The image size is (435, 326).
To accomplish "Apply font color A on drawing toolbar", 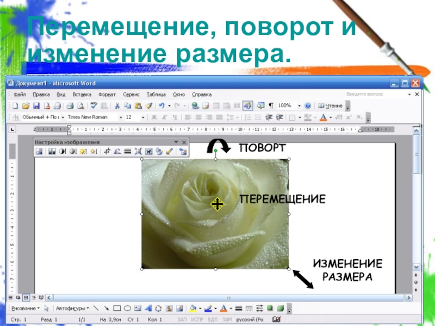I will click(x=223, y=308).
